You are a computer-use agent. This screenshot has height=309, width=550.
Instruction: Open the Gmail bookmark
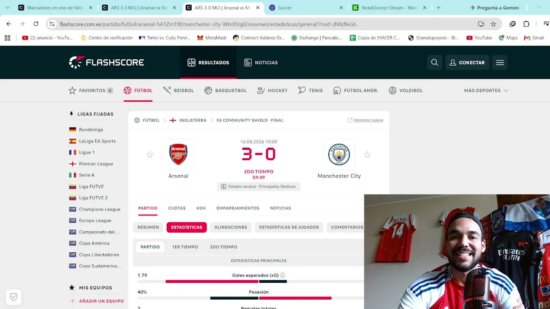pyautogui.click(x=534, y=38)
